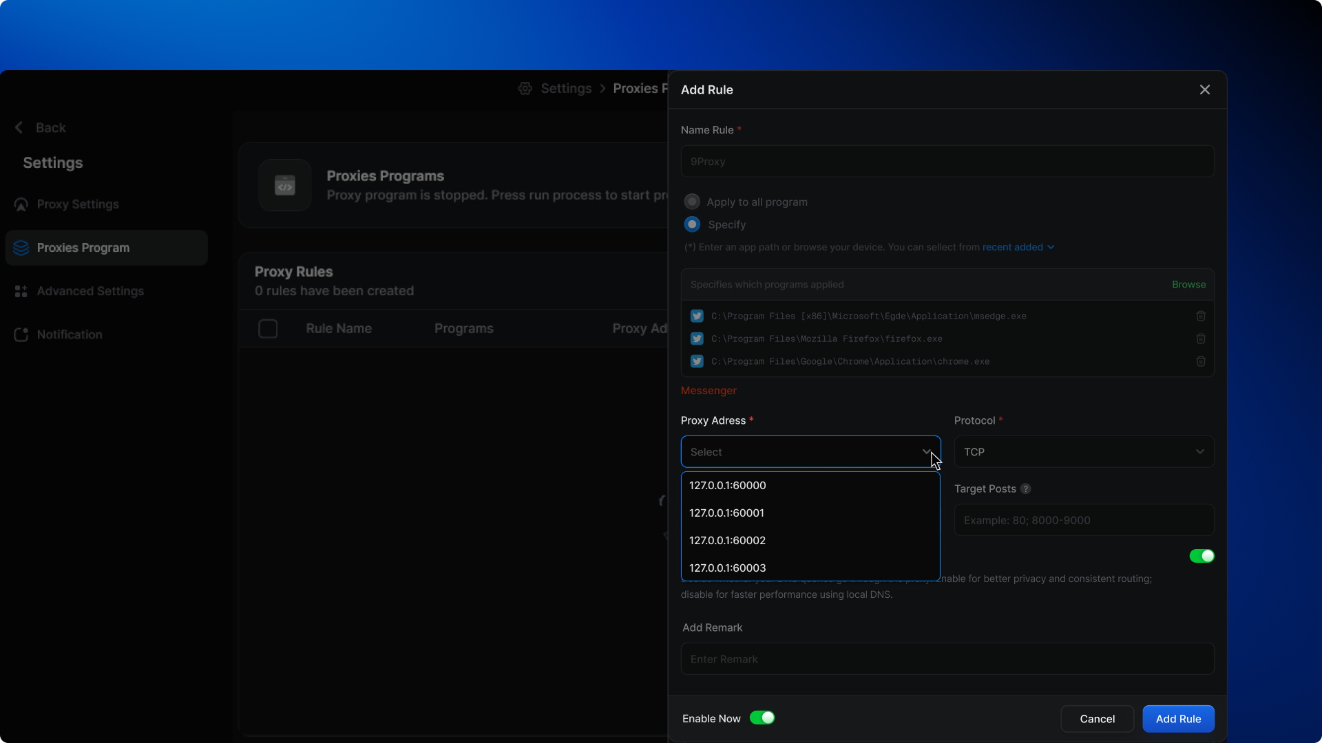The image size is (1322, 743).
Task: Expand the recent added dropdown link
Action: (x=1018, y=247)
